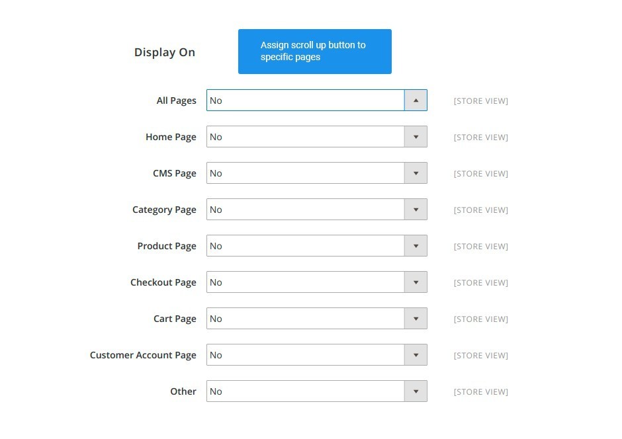Image resolution: width=622 pixels, height=439 pixels.
Task: Select the All Pages value field
Action: click(x=317, y=100)
